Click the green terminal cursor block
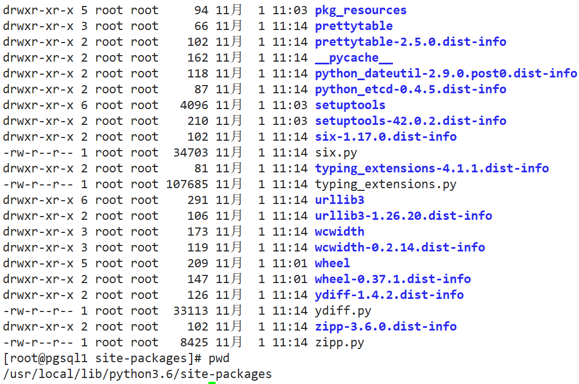The image size is (579, 384). [x=212, y=383]
